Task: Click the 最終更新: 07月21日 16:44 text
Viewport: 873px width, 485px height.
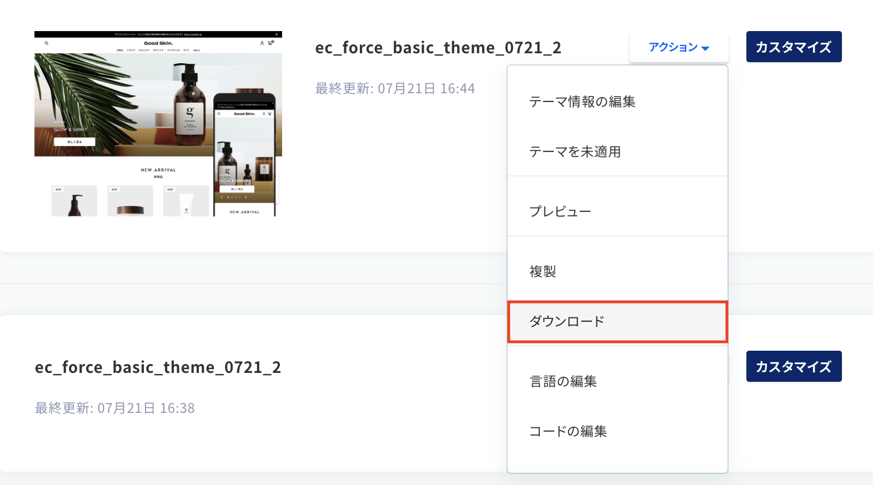Action: click(x=395, y=89)
